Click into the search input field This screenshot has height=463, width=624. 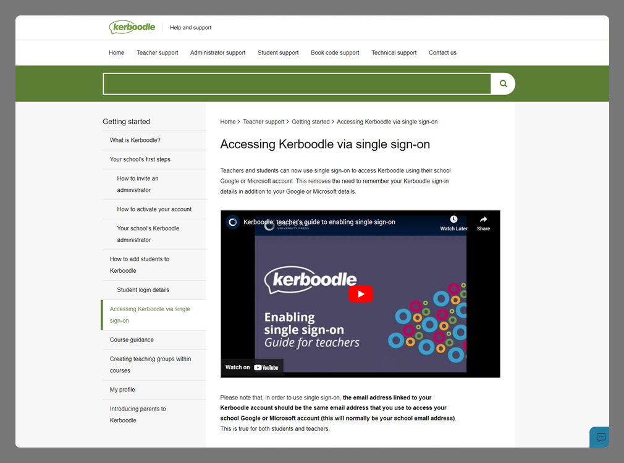coord(297,83)
